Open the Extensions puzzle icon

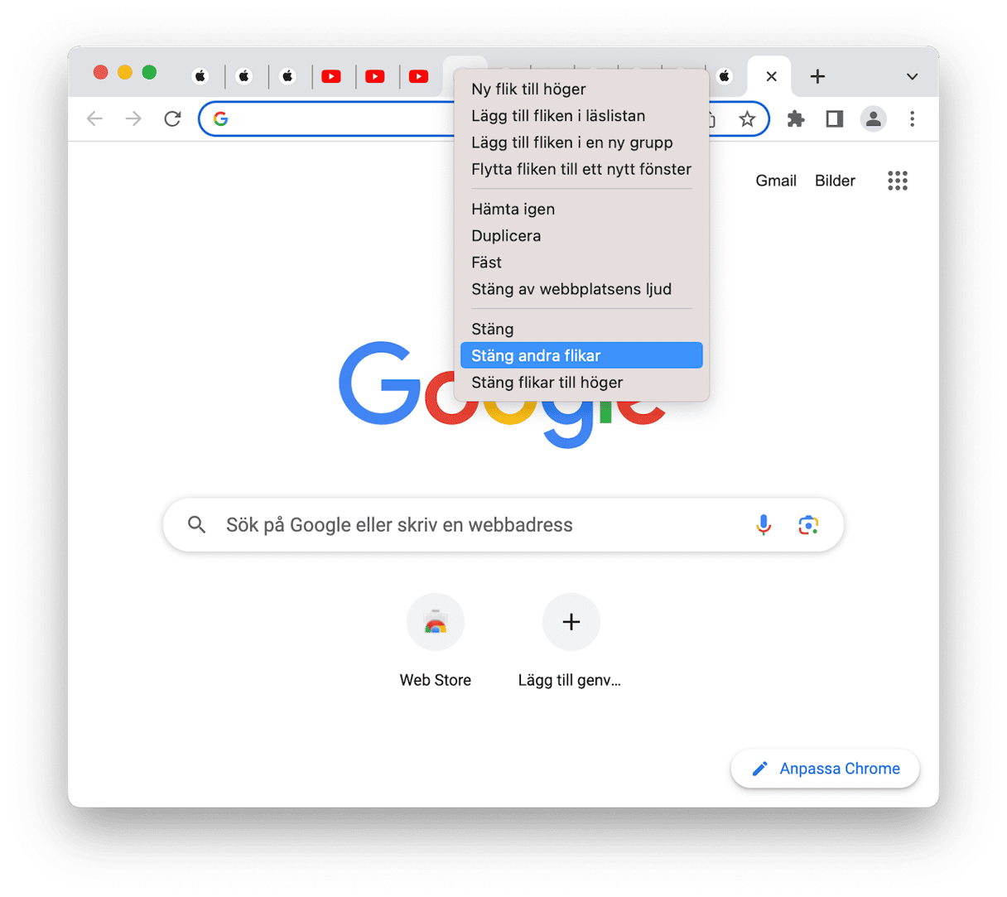[x=796, y=119]
